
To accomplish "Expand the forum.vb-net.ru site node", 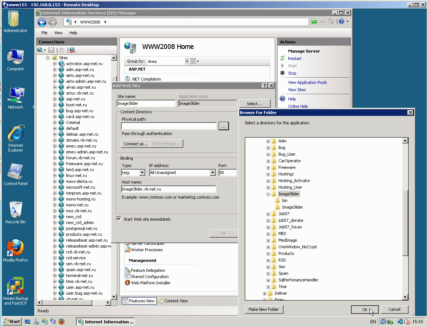I will click(55, 158).
